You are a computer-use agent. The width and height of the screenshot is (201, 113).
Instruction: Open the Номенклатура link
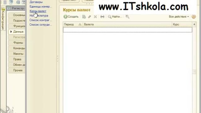(39, 16)
